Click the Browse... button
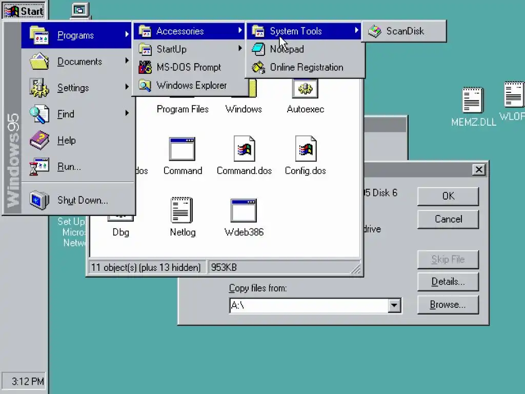The height and width of the screenshot is (394, 525). point(448,305)
